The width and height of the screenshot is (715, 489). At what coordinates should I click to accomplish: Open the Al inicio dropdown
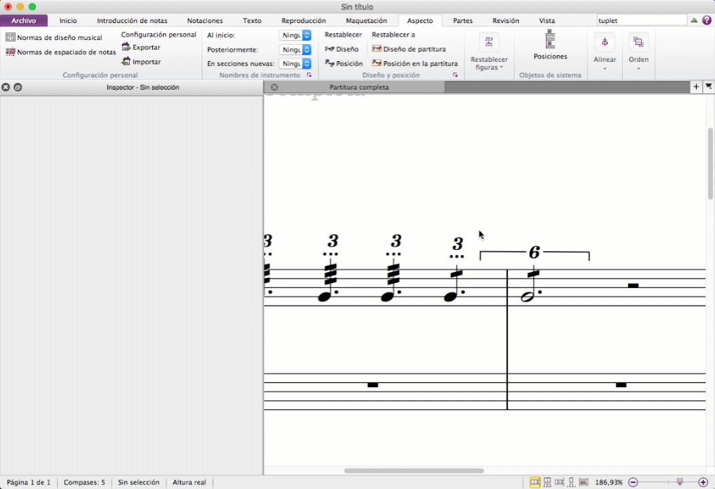click(295, 35)
